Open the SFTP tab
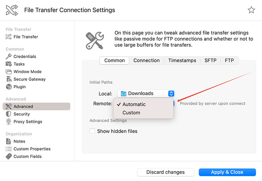 point(210,60)
